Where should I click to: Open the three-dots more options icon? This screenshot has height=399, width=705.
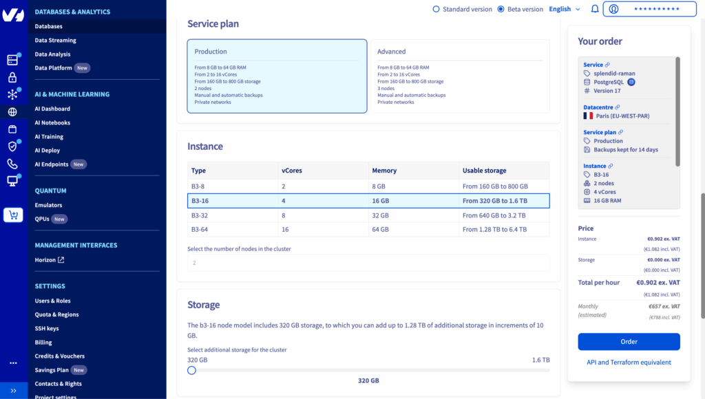tap(13, 363)
